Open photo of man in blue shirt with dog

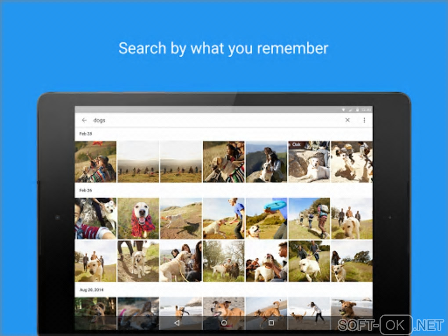point(224,218)
